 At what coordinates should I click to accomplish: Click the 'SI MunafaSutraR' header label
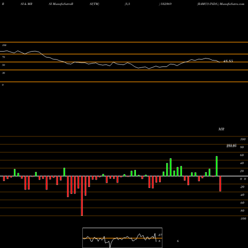click(61, 4)
